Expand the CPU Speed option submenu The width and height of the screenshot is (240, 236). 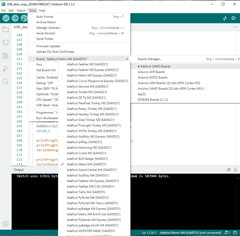(43, 100)
